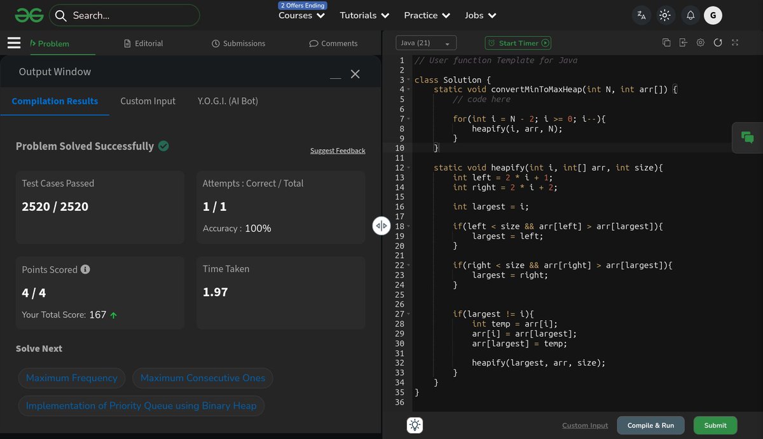
Task: Collapse the fold arrow at line 27
Action: tap(409, 314)
